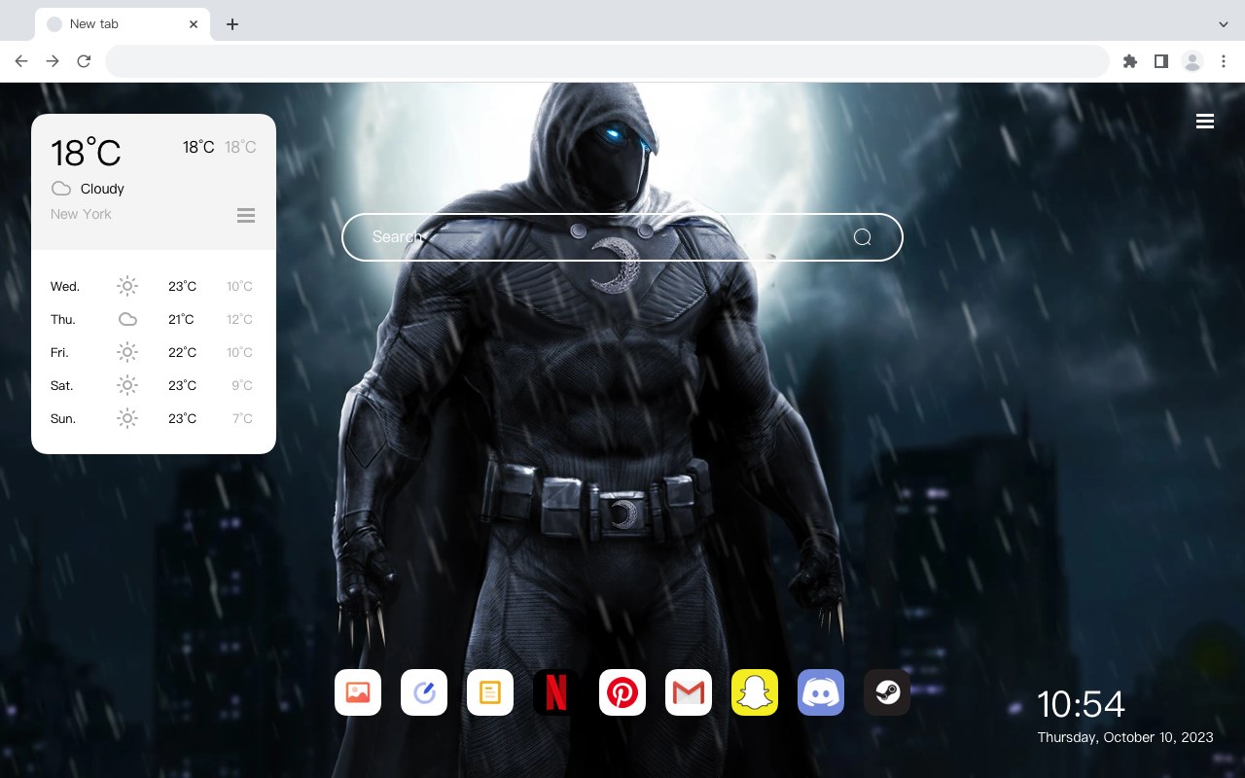
Task: Go back to previous page
Action: tap(21, 61)
